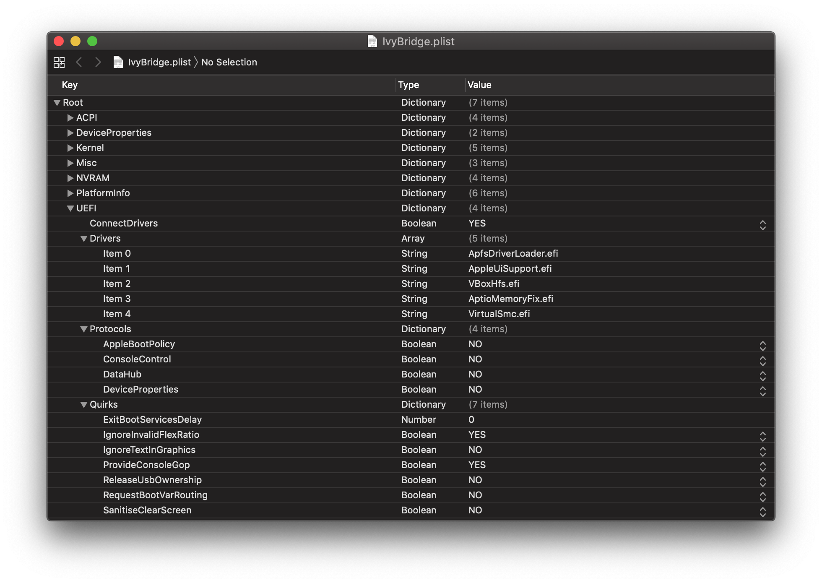This screenshot has width=822, height=583.
Task: Expand the PlatformInfo dictionary
Action: pyautogui.click(x=70, y=193)
